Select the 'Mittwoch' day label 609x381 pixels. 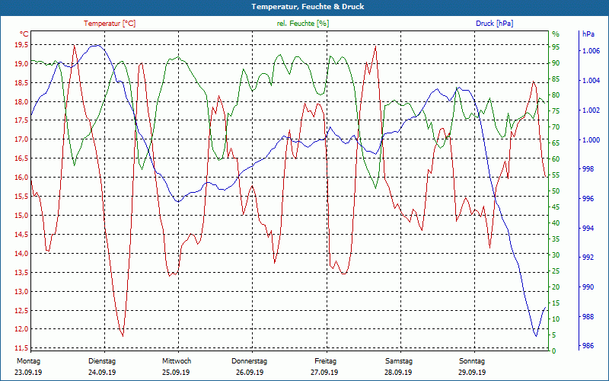click(177, 361)
